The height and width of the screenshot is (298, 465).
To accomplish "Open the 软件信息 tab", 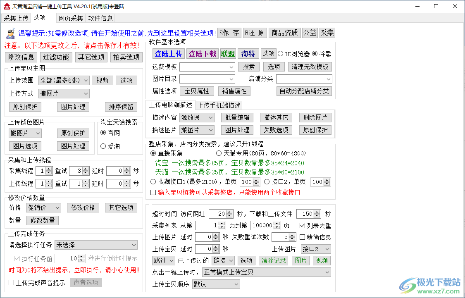I will coord(100,18).
